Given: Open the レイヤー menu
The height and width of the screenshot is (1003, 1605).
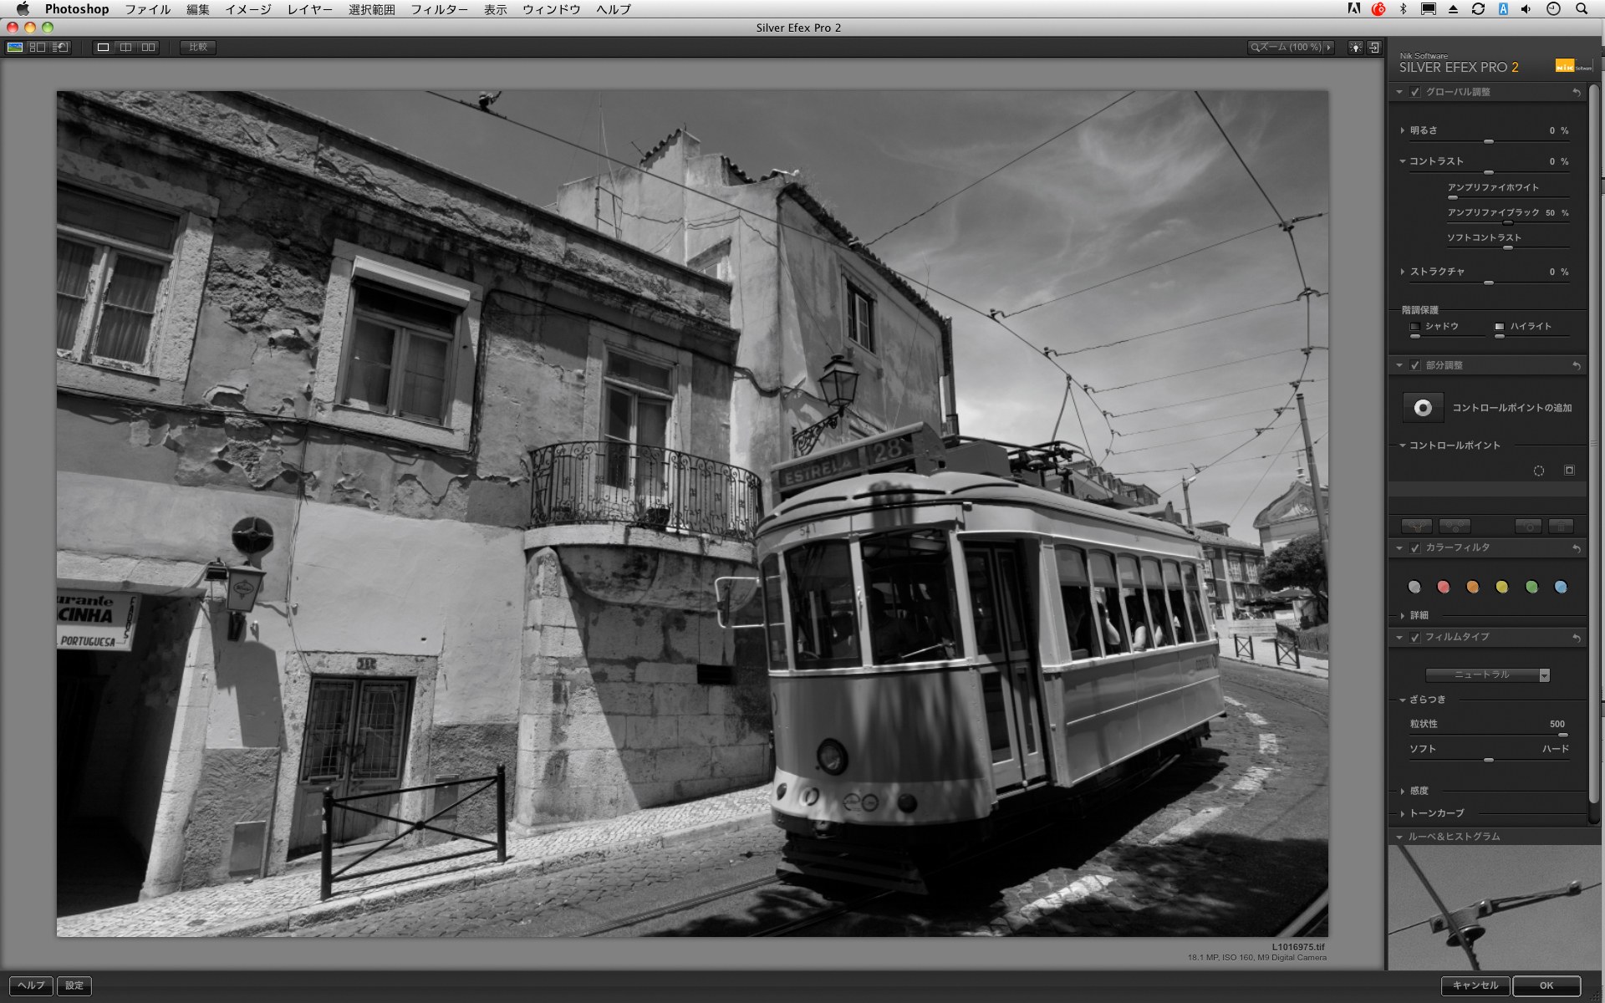Looking at the screenshot, I should pos(309,9).
